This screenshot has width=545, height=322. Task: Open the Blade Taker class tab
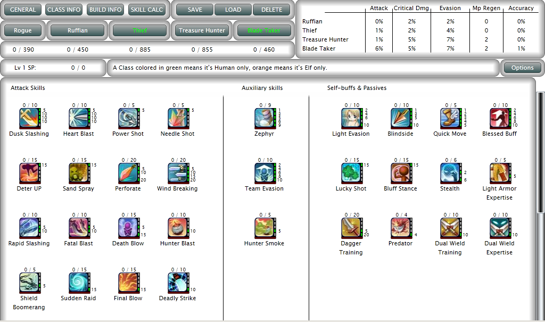[x=263, y=30]
